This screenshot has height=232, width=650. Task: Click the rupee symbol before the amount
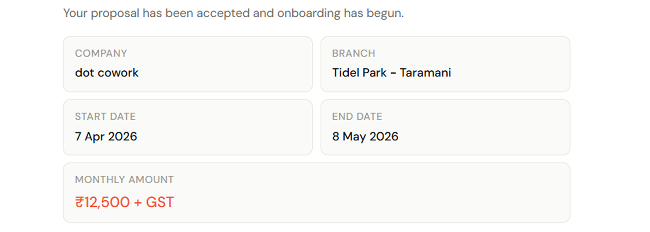(79, 202)
